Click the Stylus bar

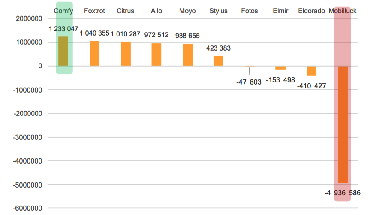pyautogui.click(x=218, y=61)
